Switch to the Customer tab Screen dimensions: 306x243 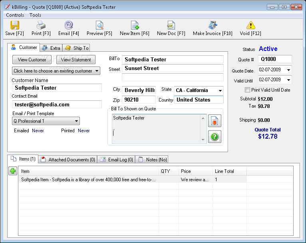24,47
